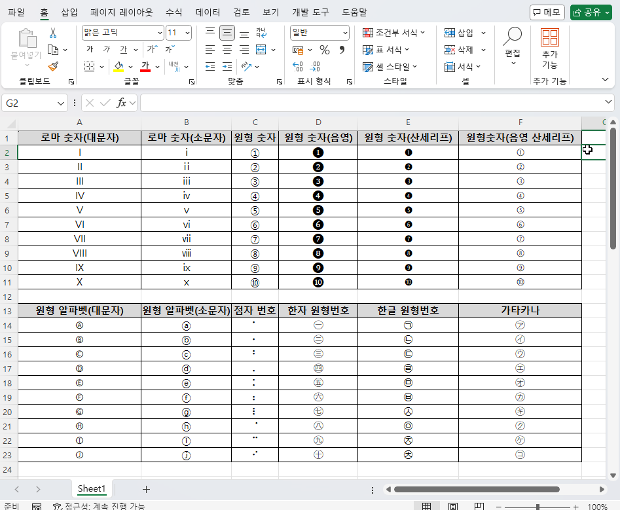This screenshot has width=620, height=510.
Task: Select the Sheet1 worksheet tab
Action: click(91, 489)
